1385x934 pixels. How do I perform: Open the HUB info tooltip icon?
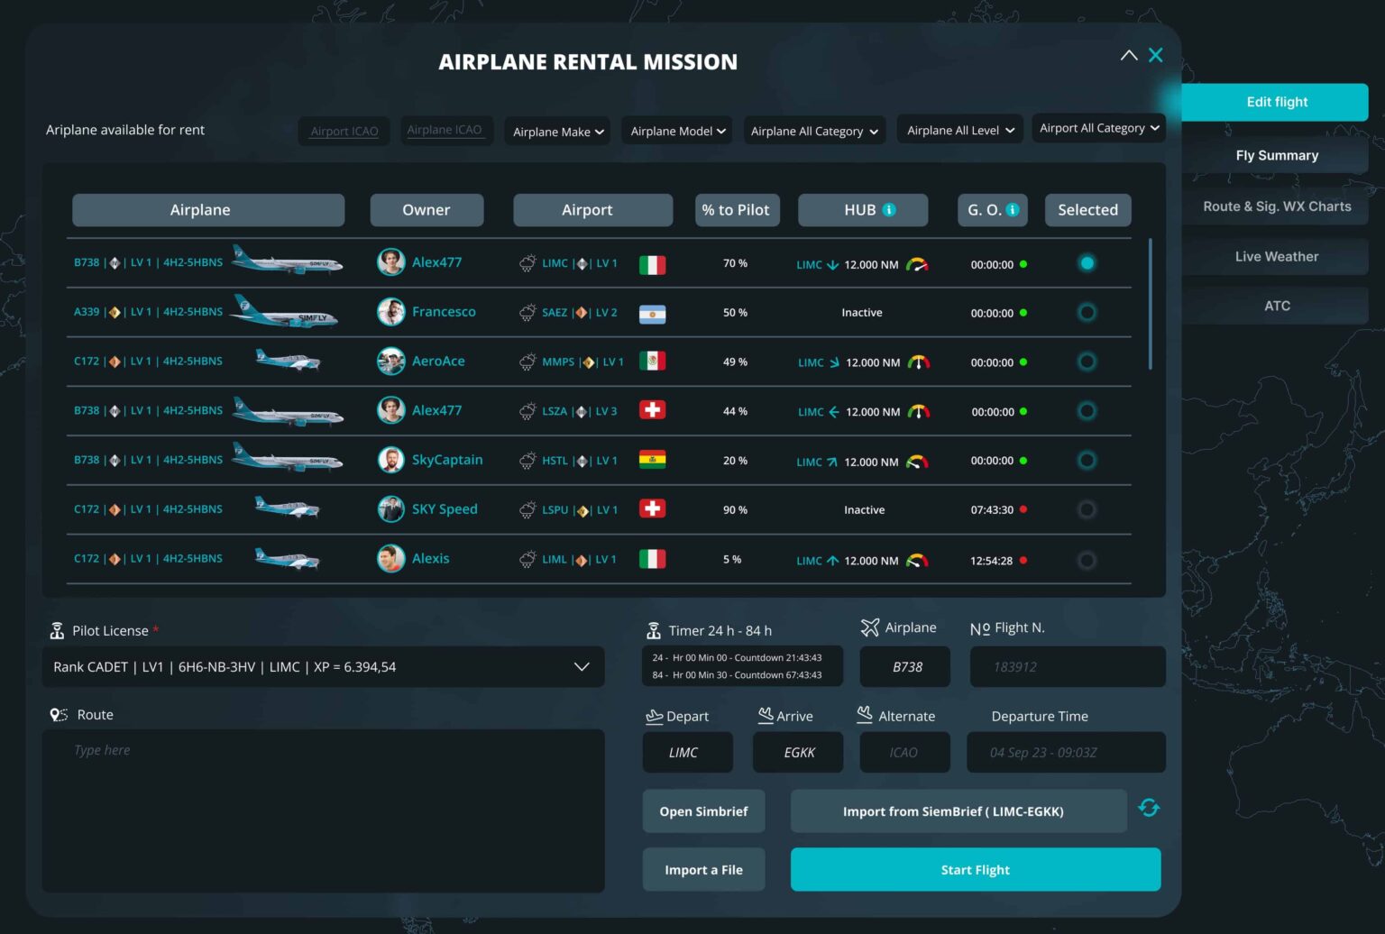889,208
